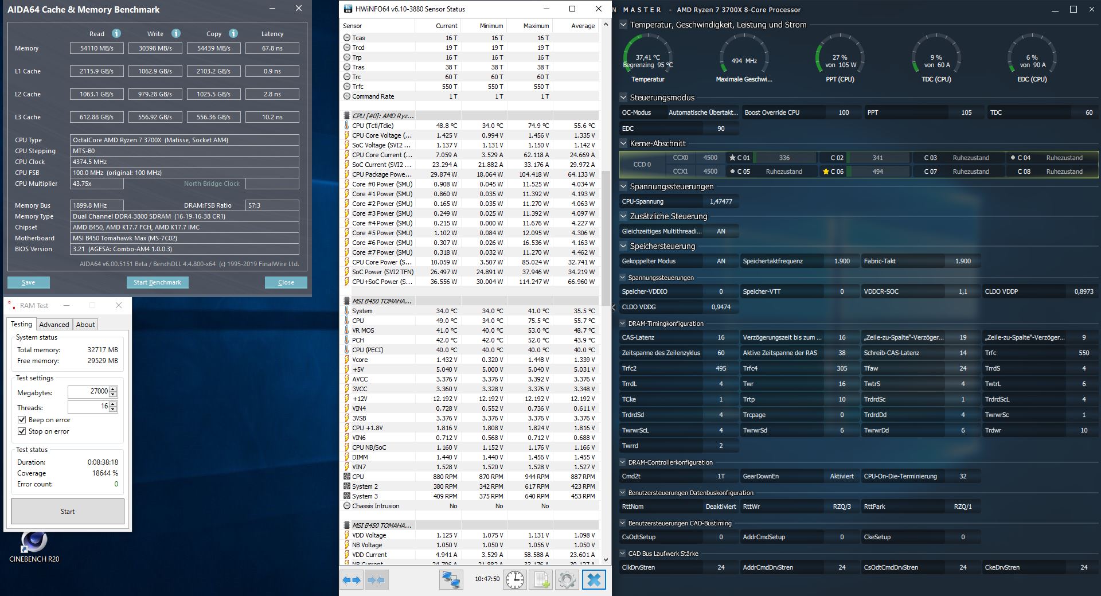Screen dimensions: 1101x596
Task: Click the clock reset icon in HWiNFO toolbar
Action: tap(514, 580)
